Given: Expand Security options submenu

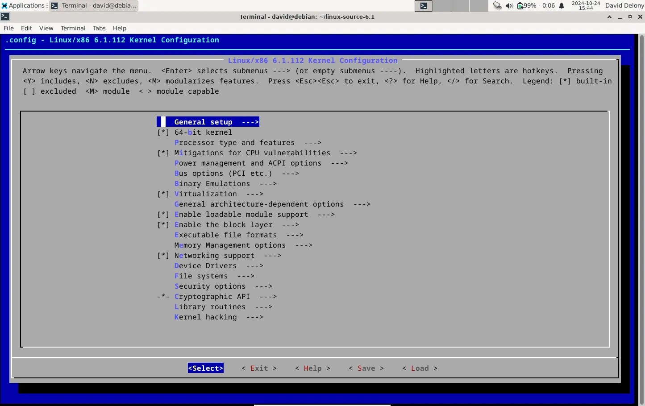Looking at the screenshot, I should click(223, 286).
